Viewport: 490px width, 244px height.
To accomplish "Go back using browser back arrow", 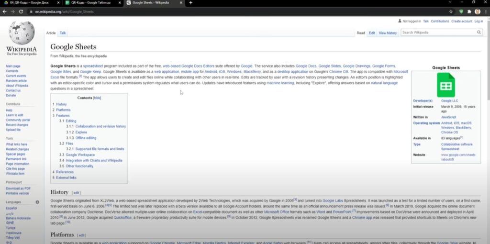I will (x=4, y=11).
